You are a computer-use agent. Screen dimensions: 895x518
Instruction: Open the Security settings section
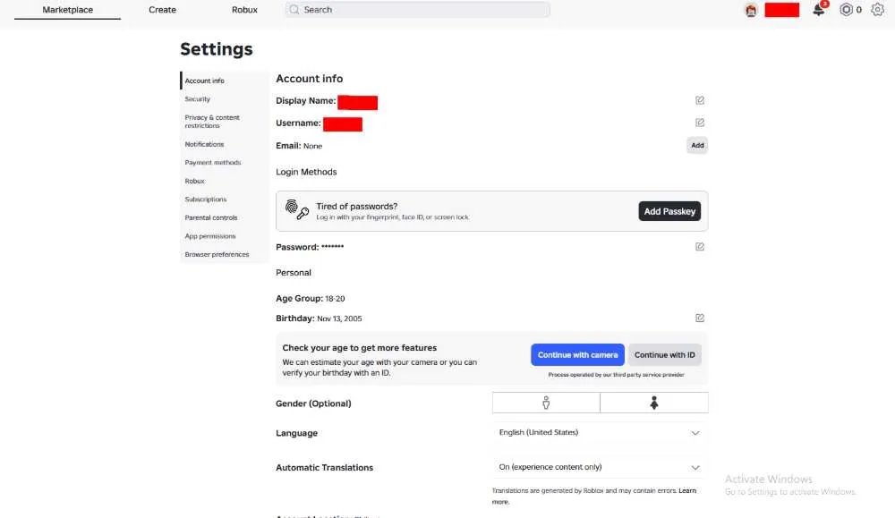coord(198,99)
